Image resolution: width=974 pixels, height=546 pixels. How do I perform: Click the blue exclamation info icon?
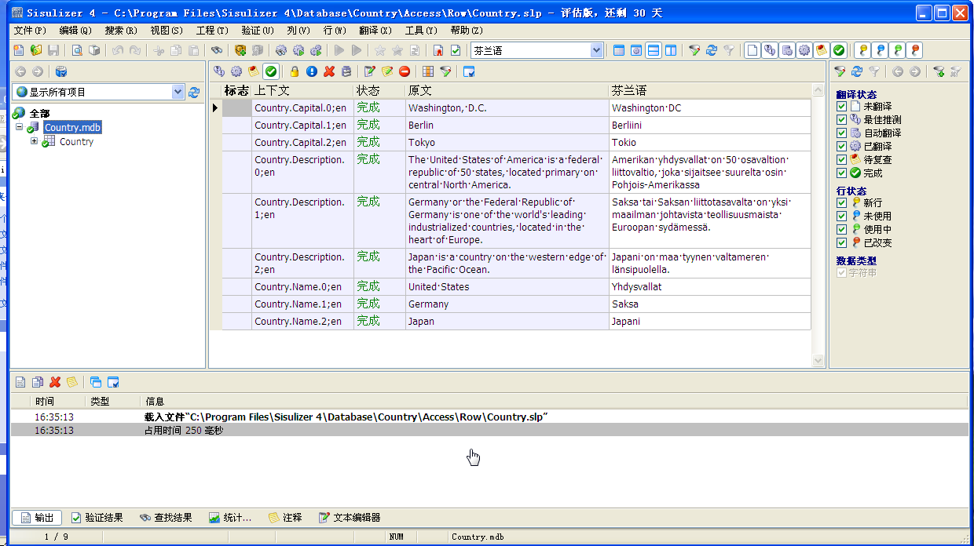tap(312, 71)
